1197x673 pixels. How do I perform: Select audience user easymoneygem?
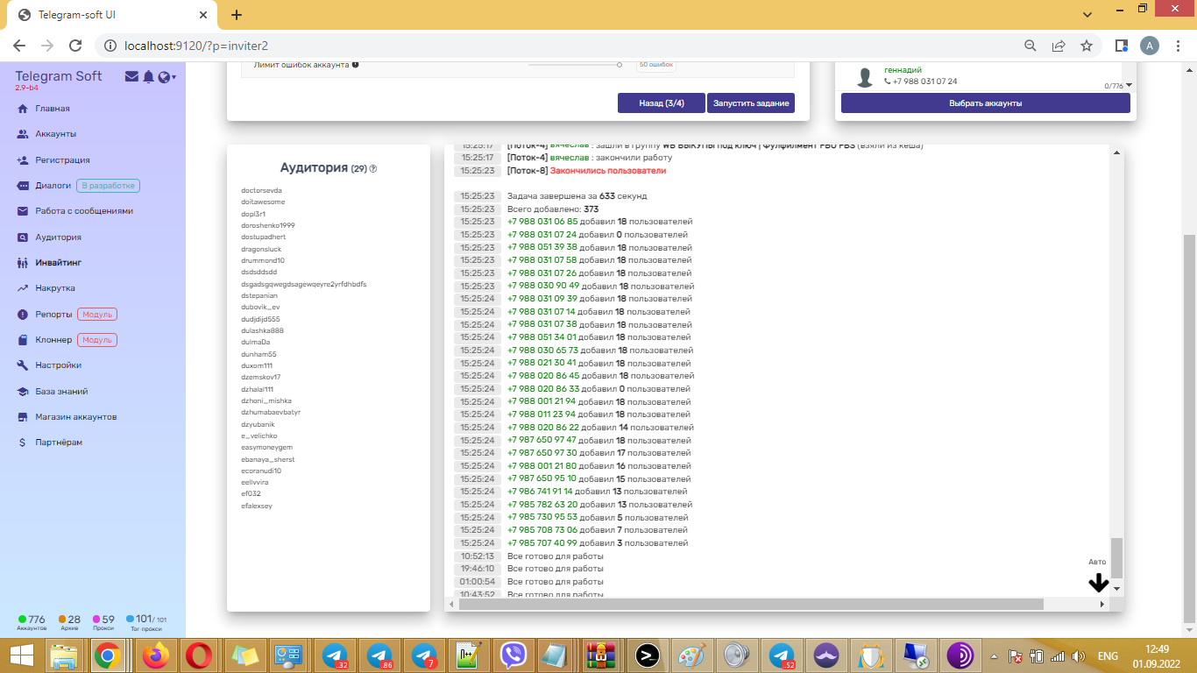click(266, 448)
